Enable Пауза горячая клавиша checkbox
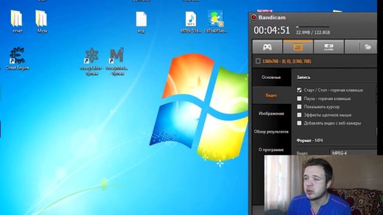The width and height of the screenshot is (383, 215). pyautogui.click(x=299, y=99)
